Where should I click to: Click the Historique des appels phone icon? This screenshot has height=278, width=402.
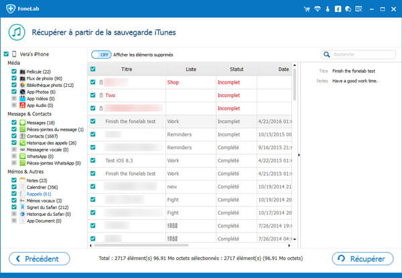point(23,143)
